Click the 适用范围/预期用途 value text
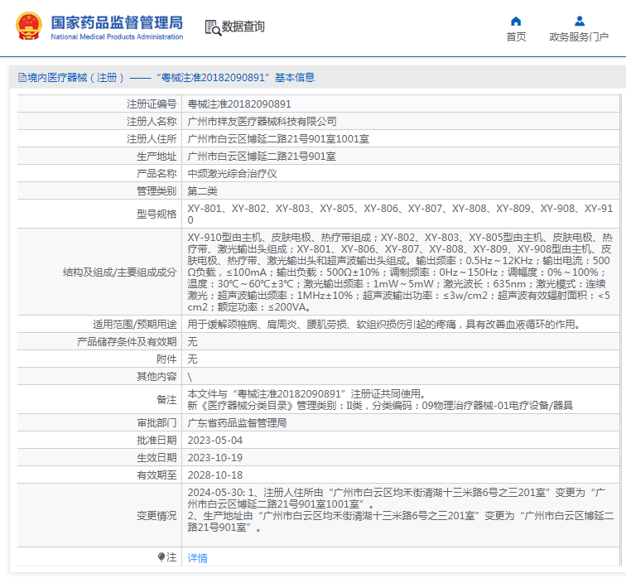Image resolution: width=626 pixels, height=583 pixels. click(x=383, y=325)
